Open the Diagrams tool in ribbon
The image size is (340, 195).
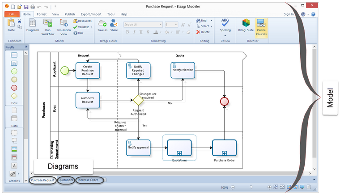click(33, 25)
